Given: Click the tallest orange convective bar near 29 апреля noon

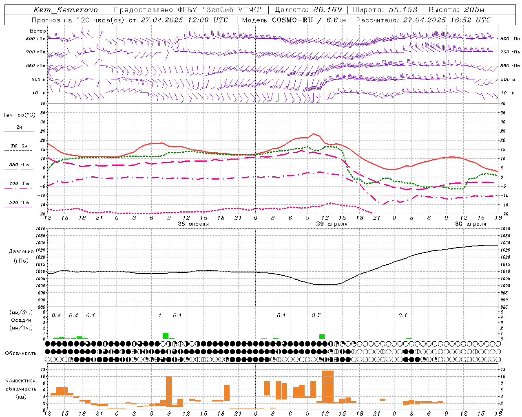Looking at the screenshot, I should 327,386.
